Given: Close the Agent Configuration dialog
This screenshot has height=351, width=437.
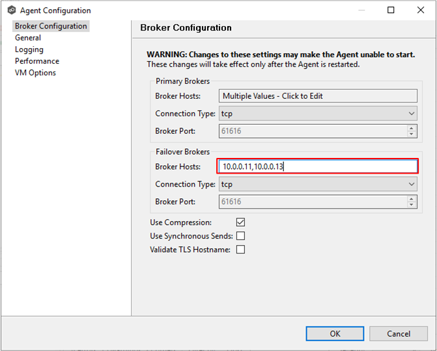Looking at the screenshot, I should pyautogui.click(x=421, y=10).
